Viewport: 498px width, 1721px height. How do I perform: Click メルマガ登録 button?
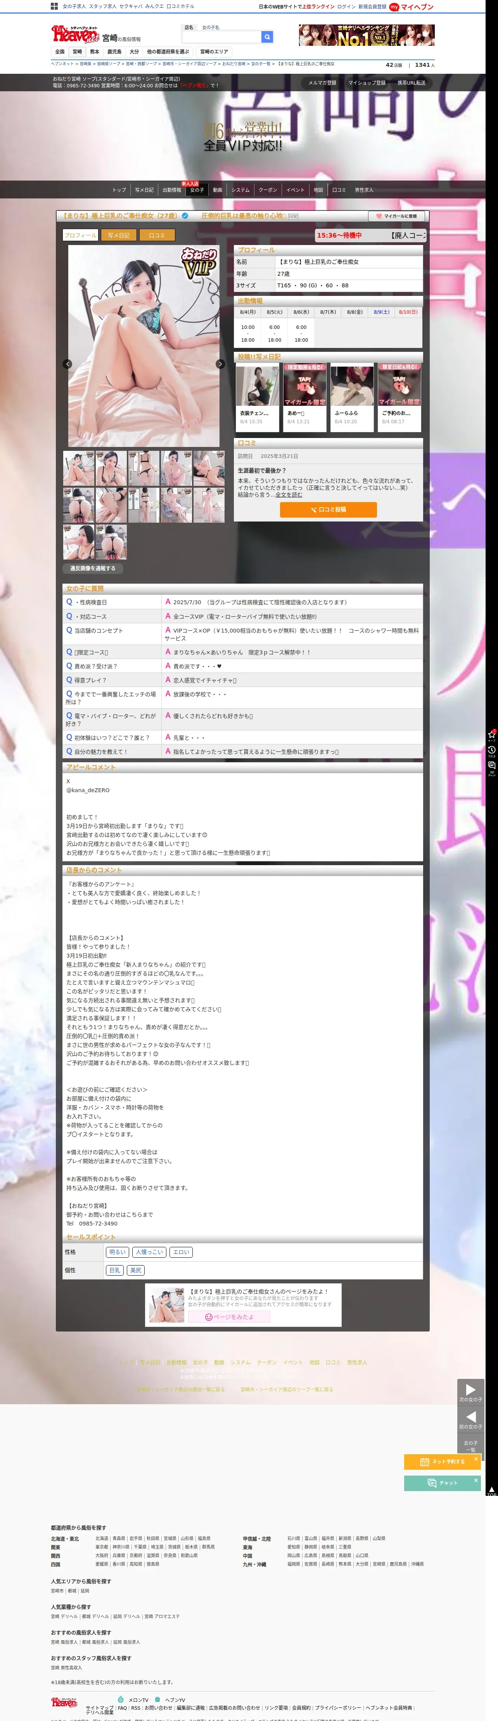point(322,83)
